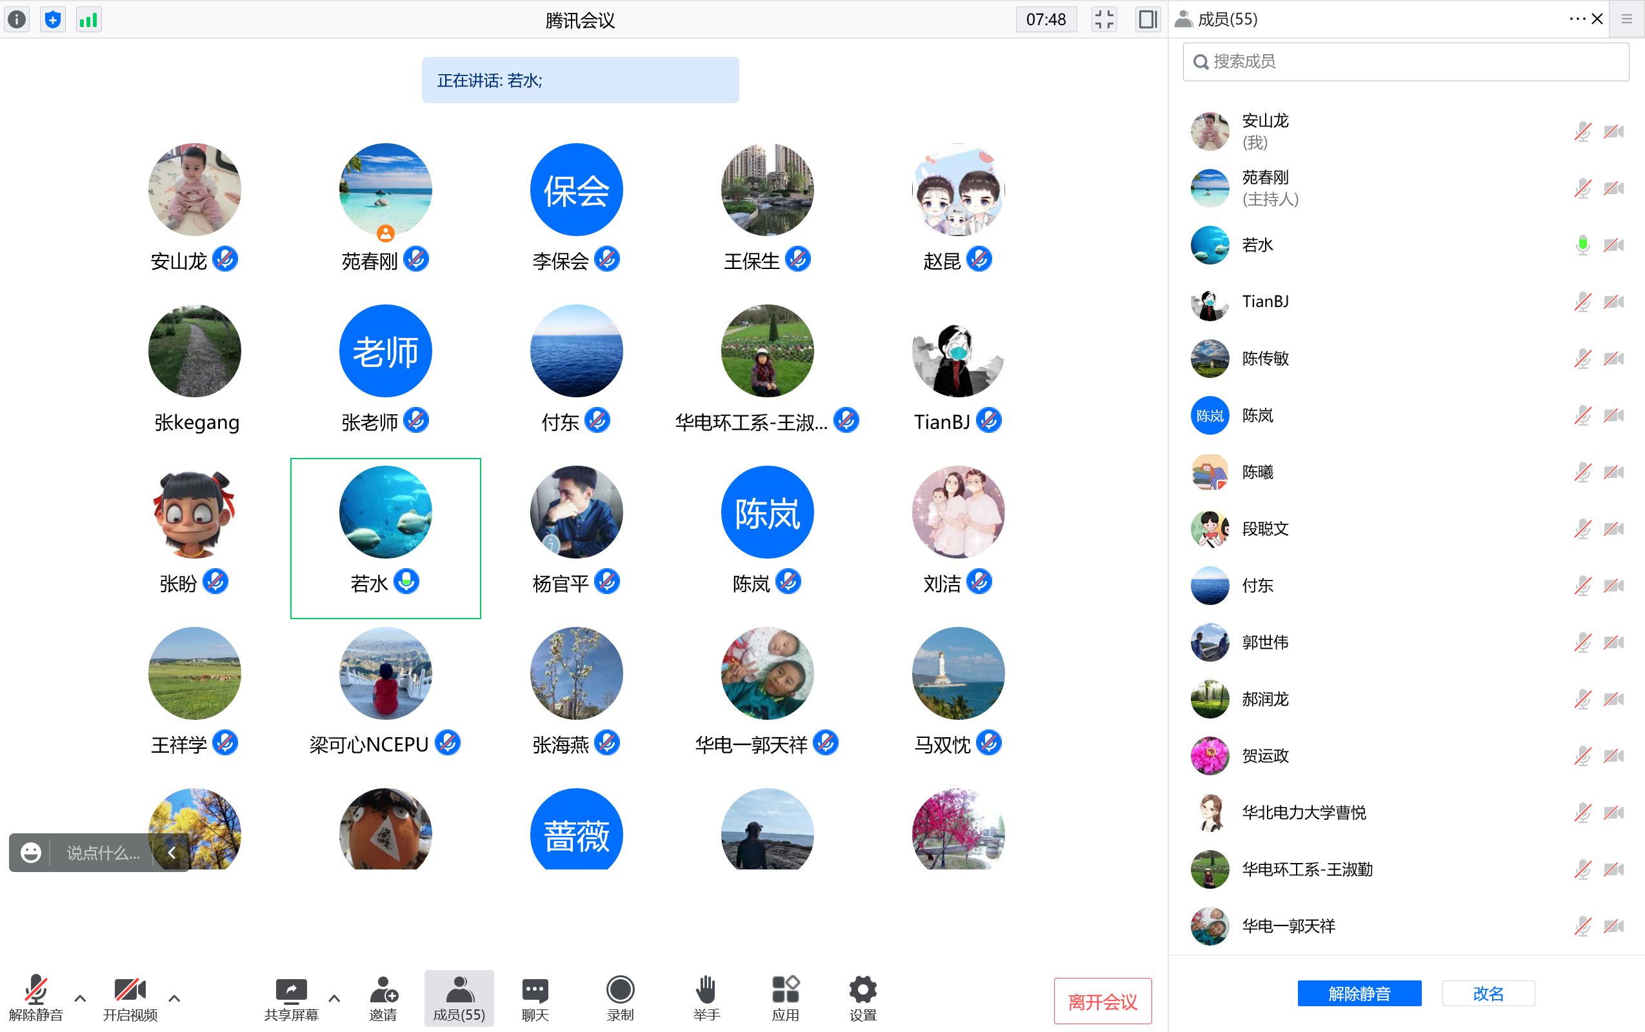This screenshot has height=1032, width=1645.
Task: Click TianBJ muted mic in member list
Action: [1582, 301]
